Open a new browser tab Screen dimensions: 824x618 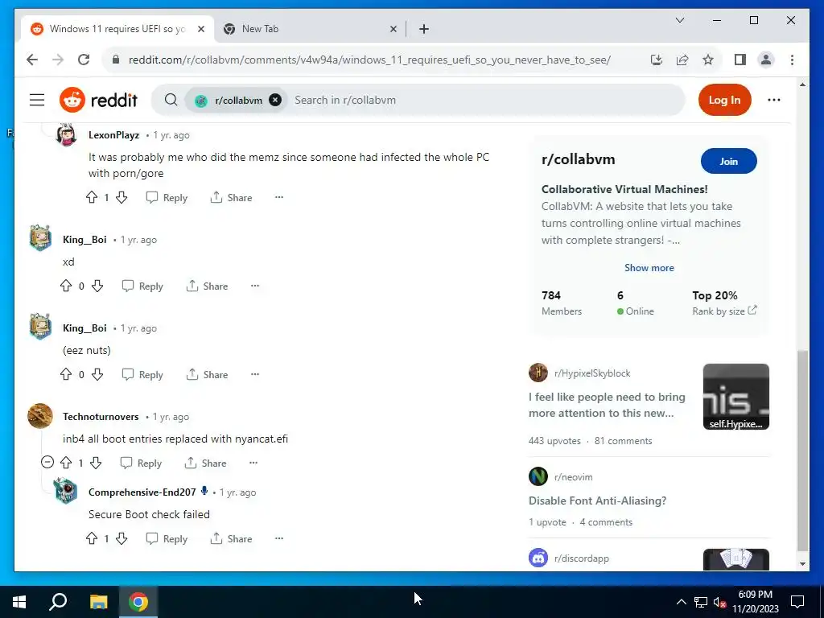coord(424,29)
